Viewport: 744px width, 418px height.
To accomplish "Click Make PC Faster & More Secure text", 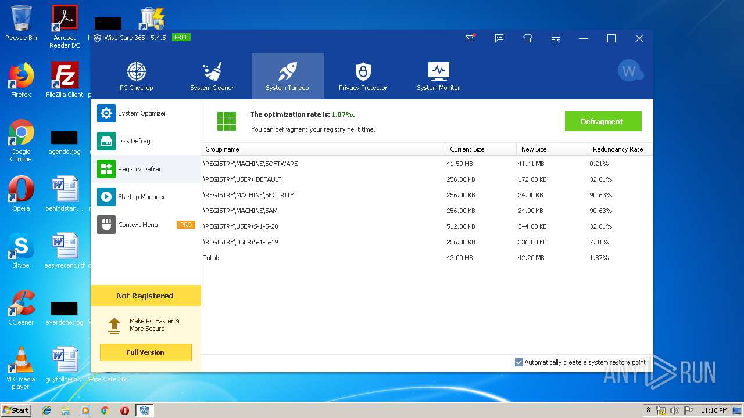I will click(x=155, y=325).
